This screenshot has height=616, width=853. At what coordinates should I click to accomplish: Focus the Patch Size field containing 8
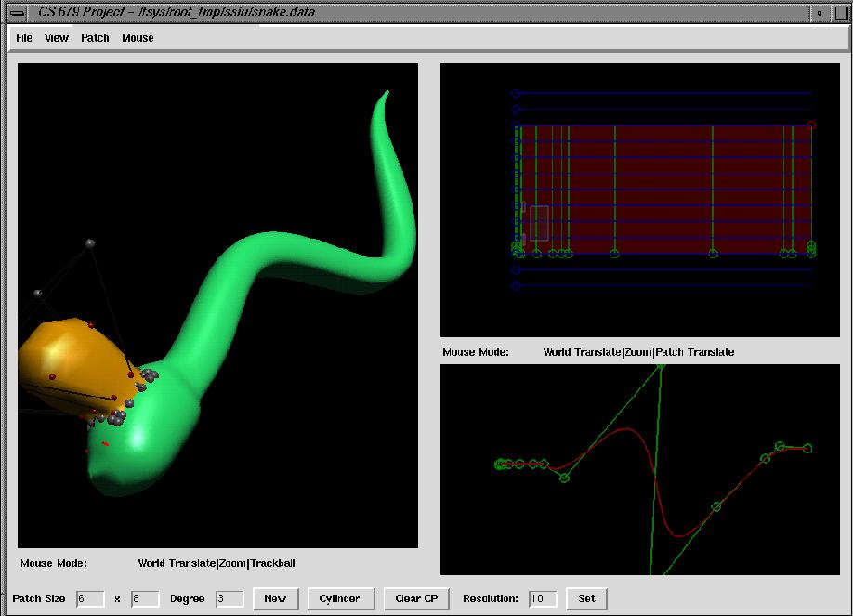(x=145, y=598)
